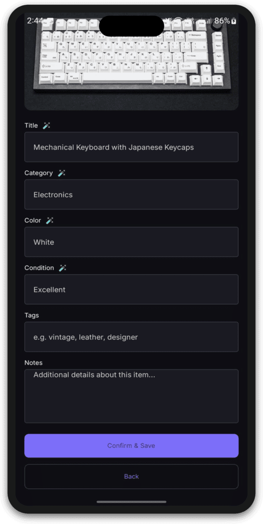The width and height of the screenshot is (263, 524).
Task: Tap the magic wand icon beside Category
Action: click(61, 173)
